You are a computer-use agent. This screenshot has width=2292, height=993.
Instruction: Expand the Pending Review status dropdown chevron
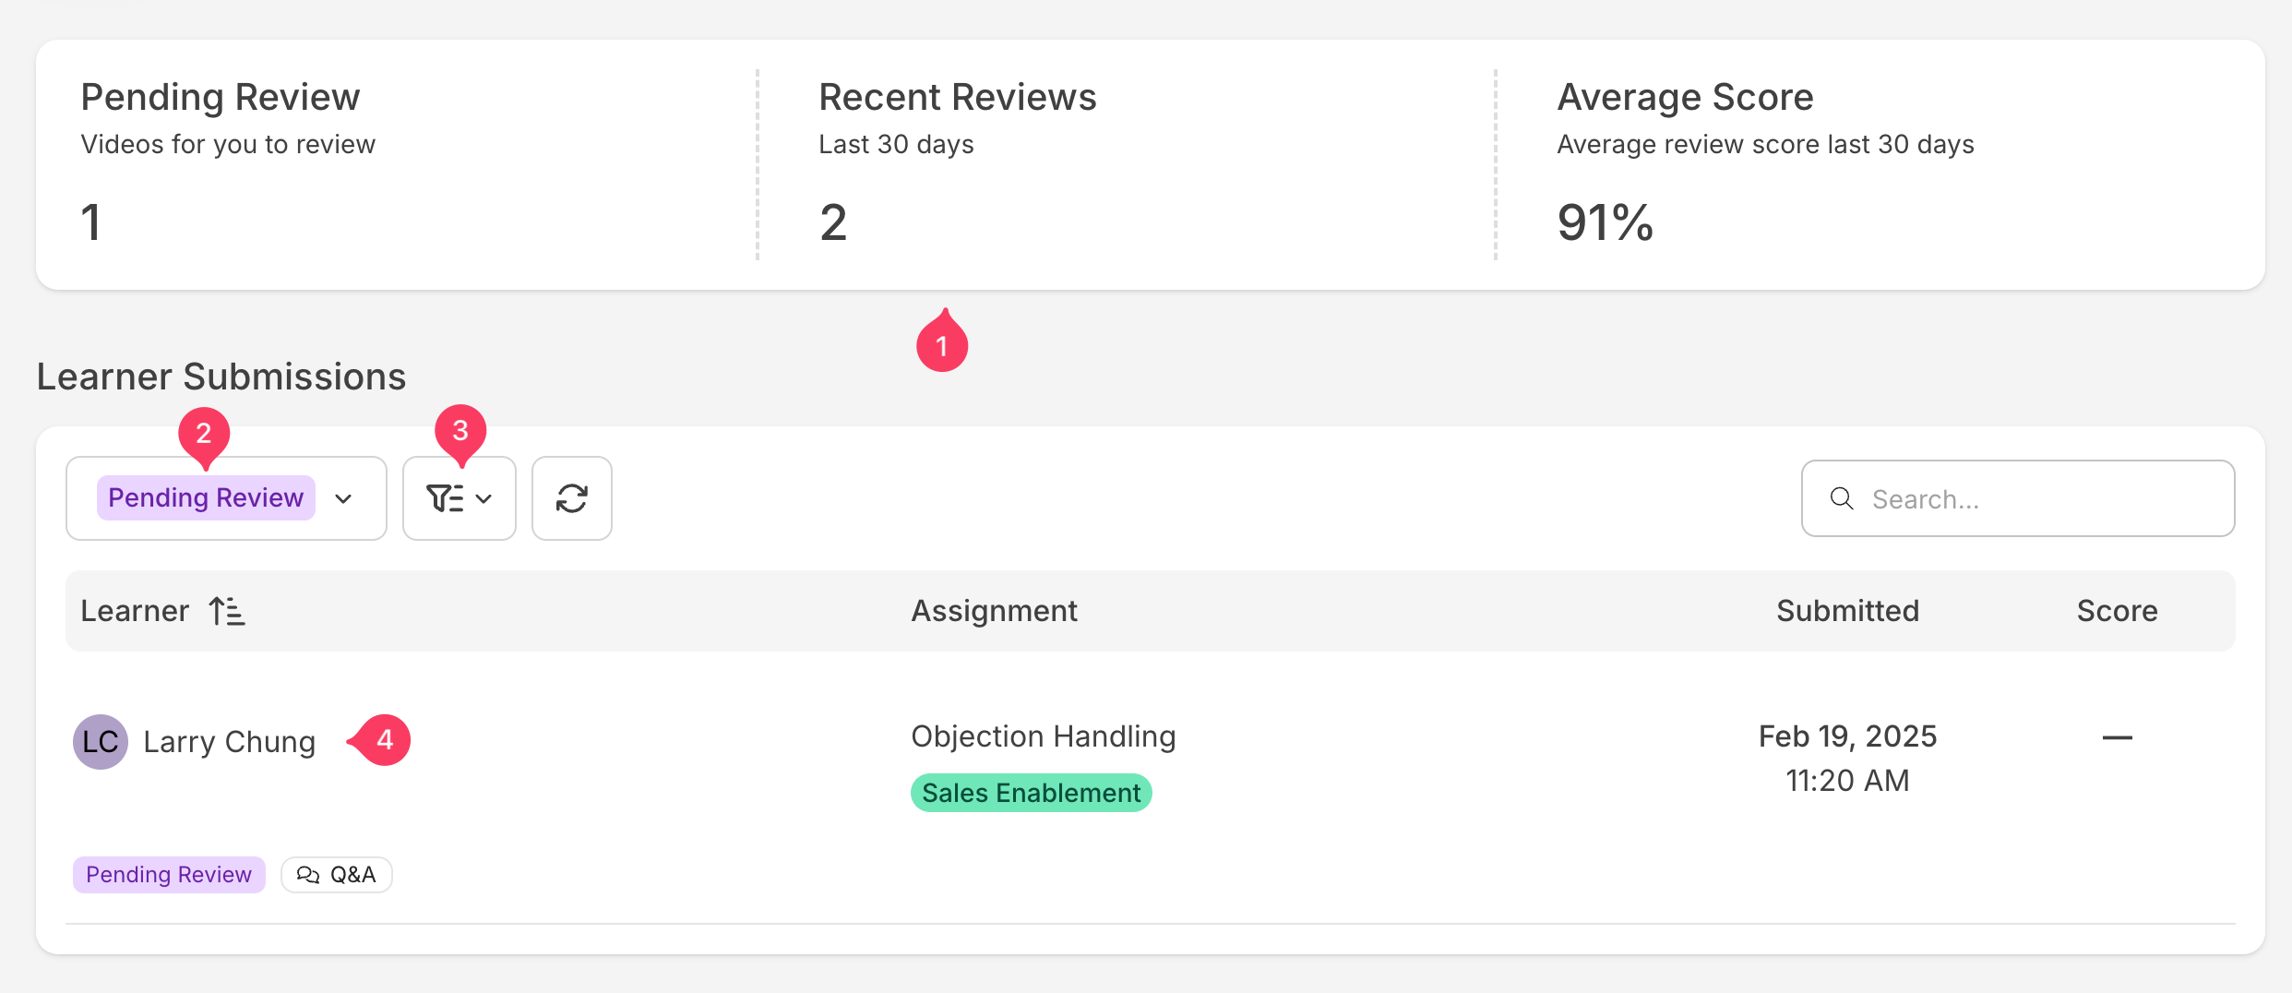(x=343, y=498)
